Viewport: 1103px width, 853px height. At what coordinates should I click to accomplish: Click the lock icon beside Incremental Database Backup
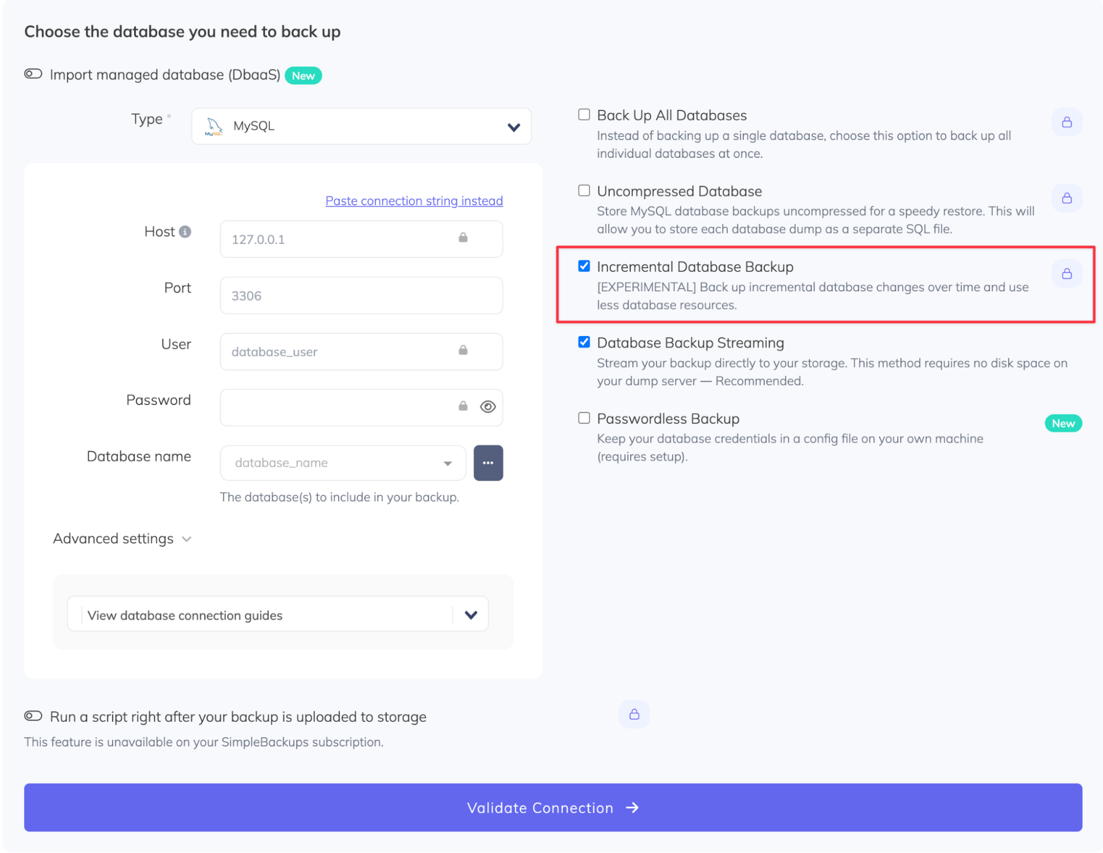1067,274
